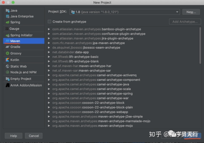Click the Node.js and NPM icon
The image size is (204, 143).
point(8,72)
